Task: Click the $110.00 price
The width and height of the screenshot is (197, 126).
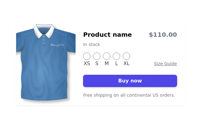Action: (163, 35)
